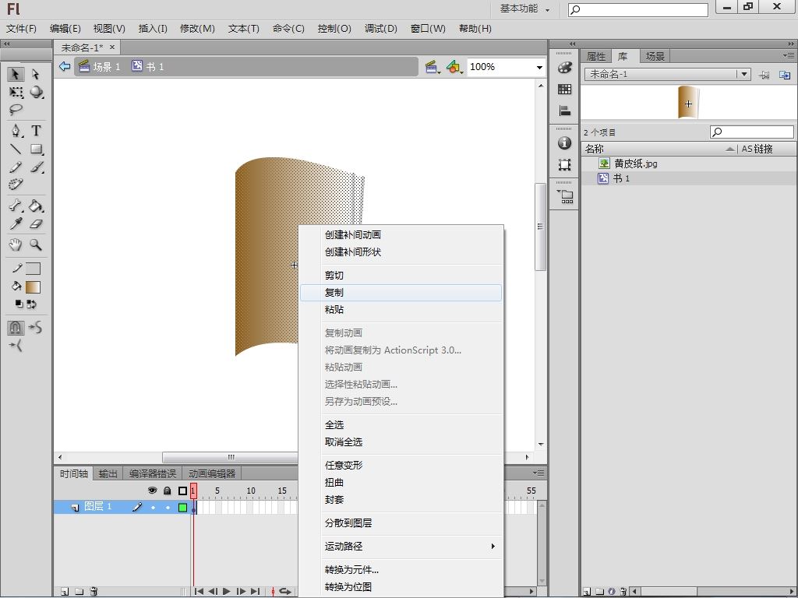Delete layer using timeline trash icon

(x=94, y=592)
